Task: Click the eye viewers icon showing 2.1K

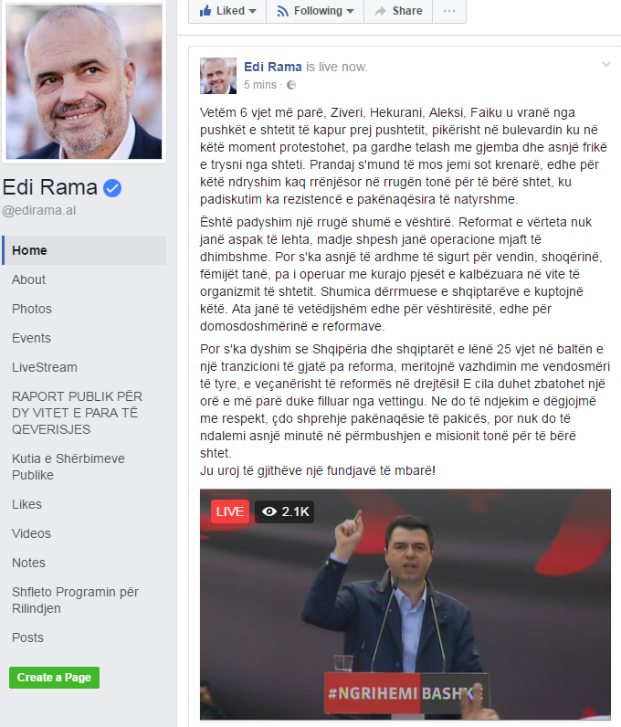Action: 269,511
